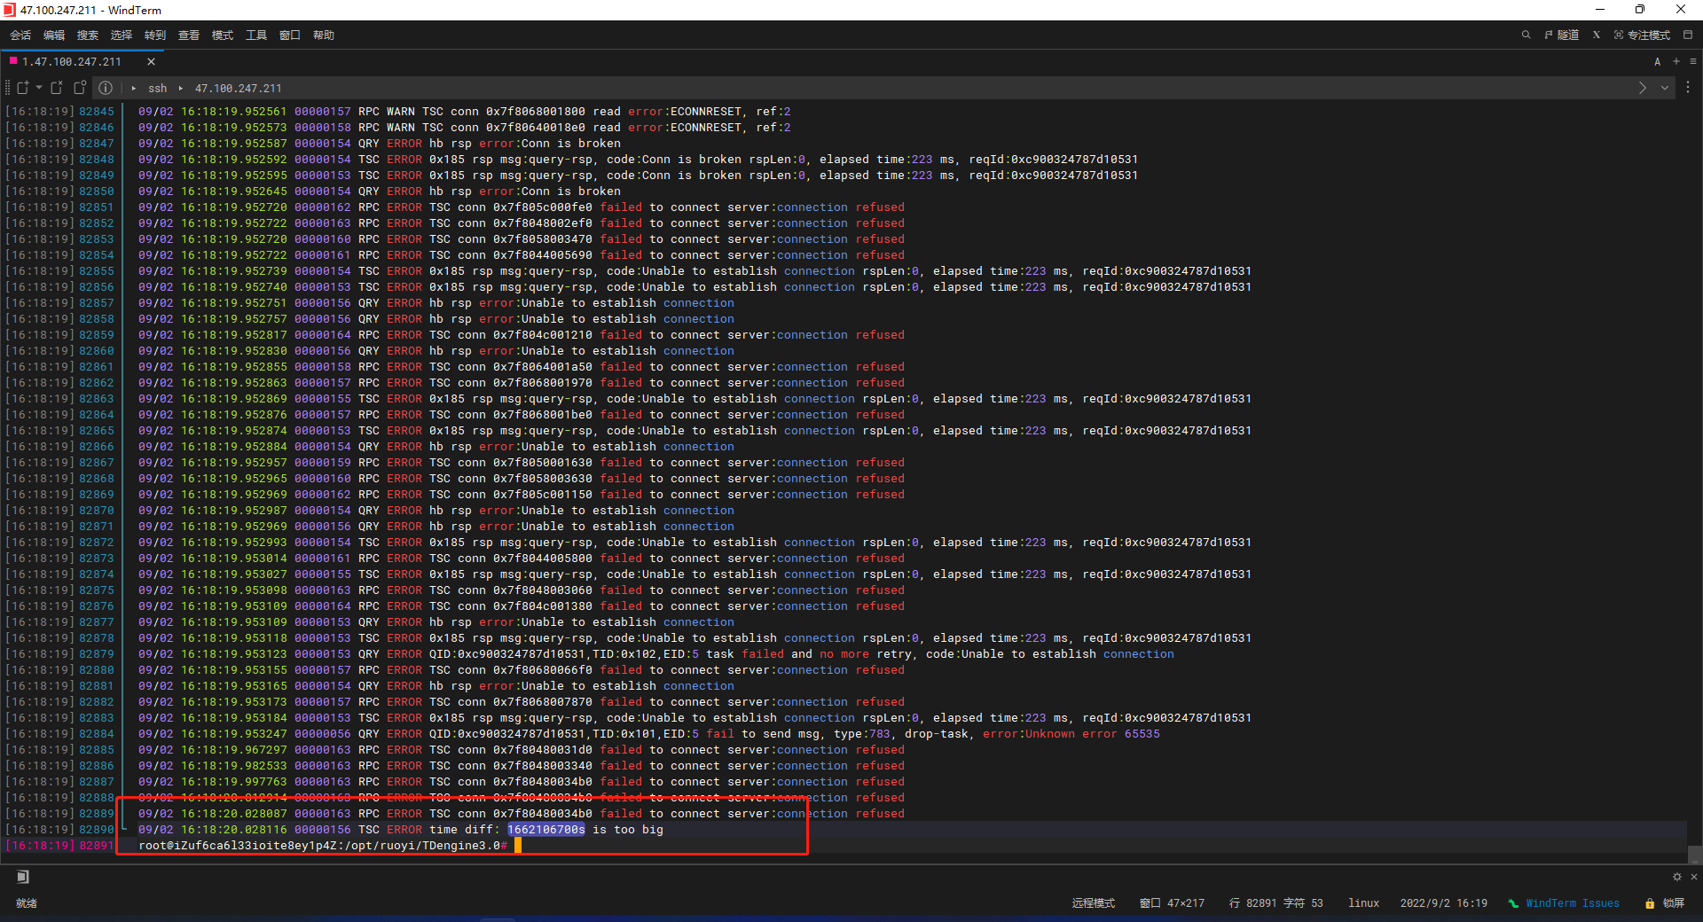Click the 远程模式 status bar entry

[1094, 903]
